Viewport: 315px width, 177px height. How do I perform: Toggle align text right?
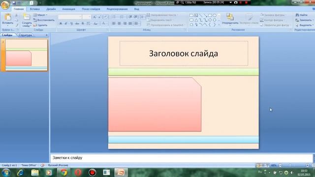(x=125, y=24)
